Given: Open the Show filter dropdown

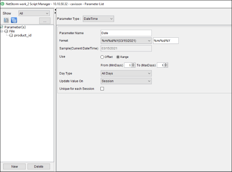Looking at the screenshot, I should click(34, 13).
